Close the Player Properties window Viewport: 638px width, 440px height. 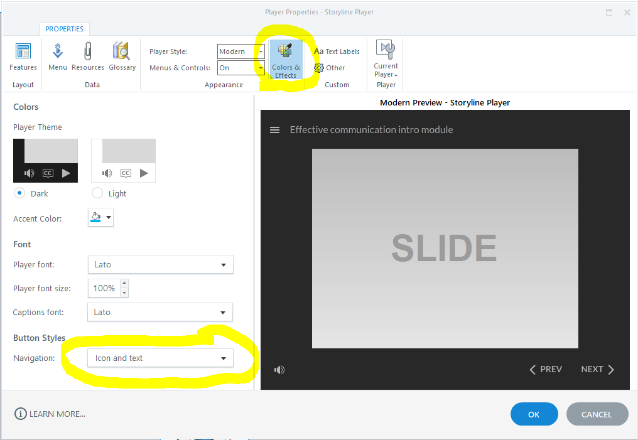click(x=627, y=13)
